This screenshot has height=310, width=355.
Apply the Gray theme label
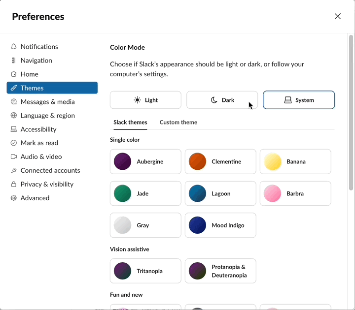(x=143, y=225)
